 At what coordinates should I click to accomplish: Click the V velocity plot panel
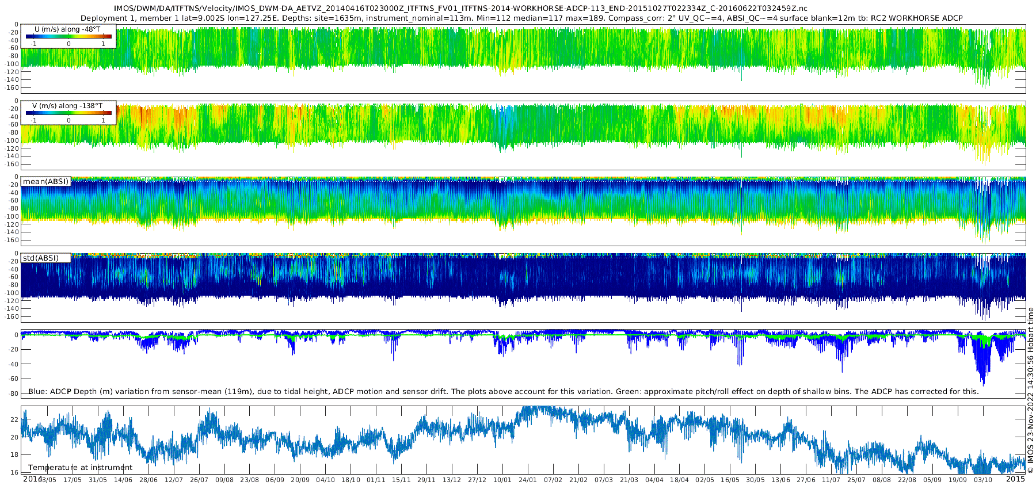[x=523, y=135]
